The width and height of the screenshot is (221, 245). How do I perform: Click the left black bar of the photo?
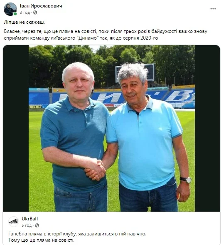16,128
